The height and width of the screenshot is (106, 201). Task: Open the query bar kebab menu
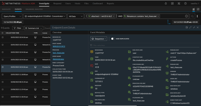[197, 16]
